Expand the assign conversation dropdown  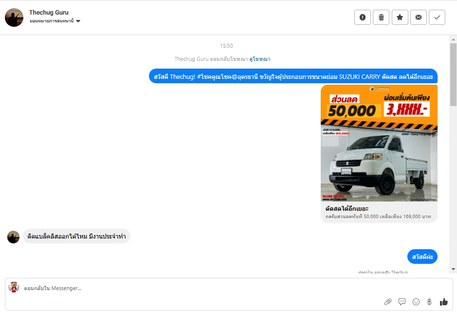pyautogui.click(x=55, y=21)
